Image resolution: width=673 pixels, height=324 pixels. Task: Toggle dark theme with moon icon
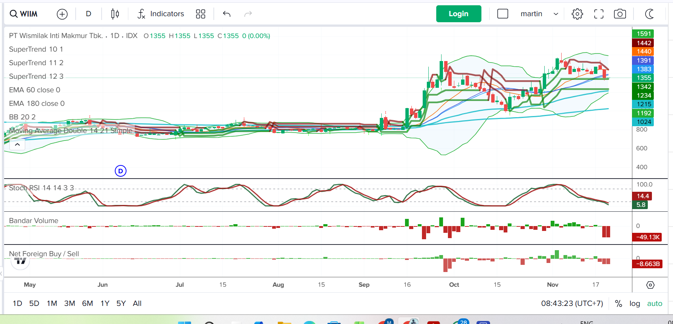[x=649, y=14]
